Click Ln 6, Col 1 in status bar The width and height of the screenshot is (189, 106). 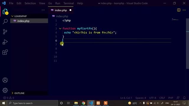pyautogui.click(x=126, y=98)
